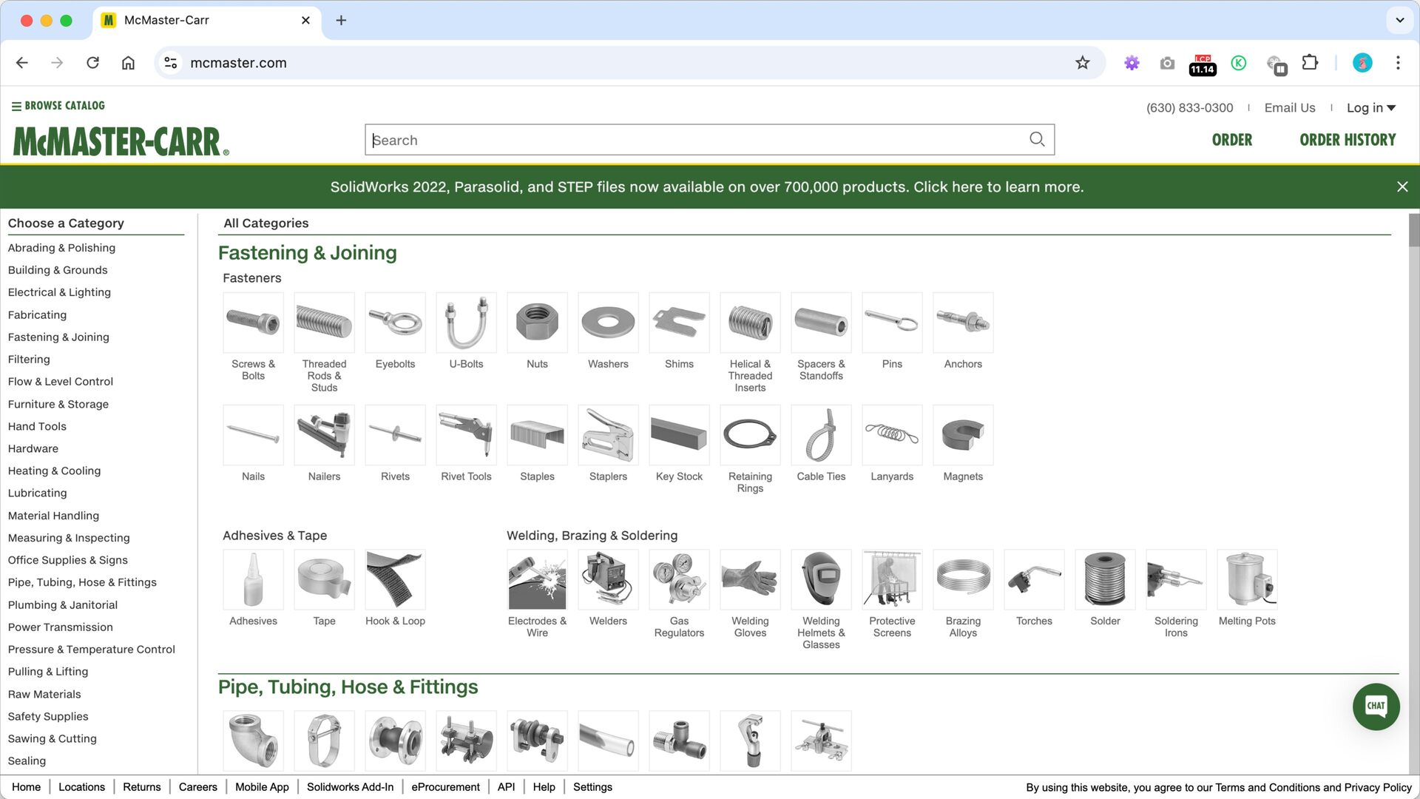
Task: Go to Order History
Action: pyautogui.click(x=1348, y=140)
